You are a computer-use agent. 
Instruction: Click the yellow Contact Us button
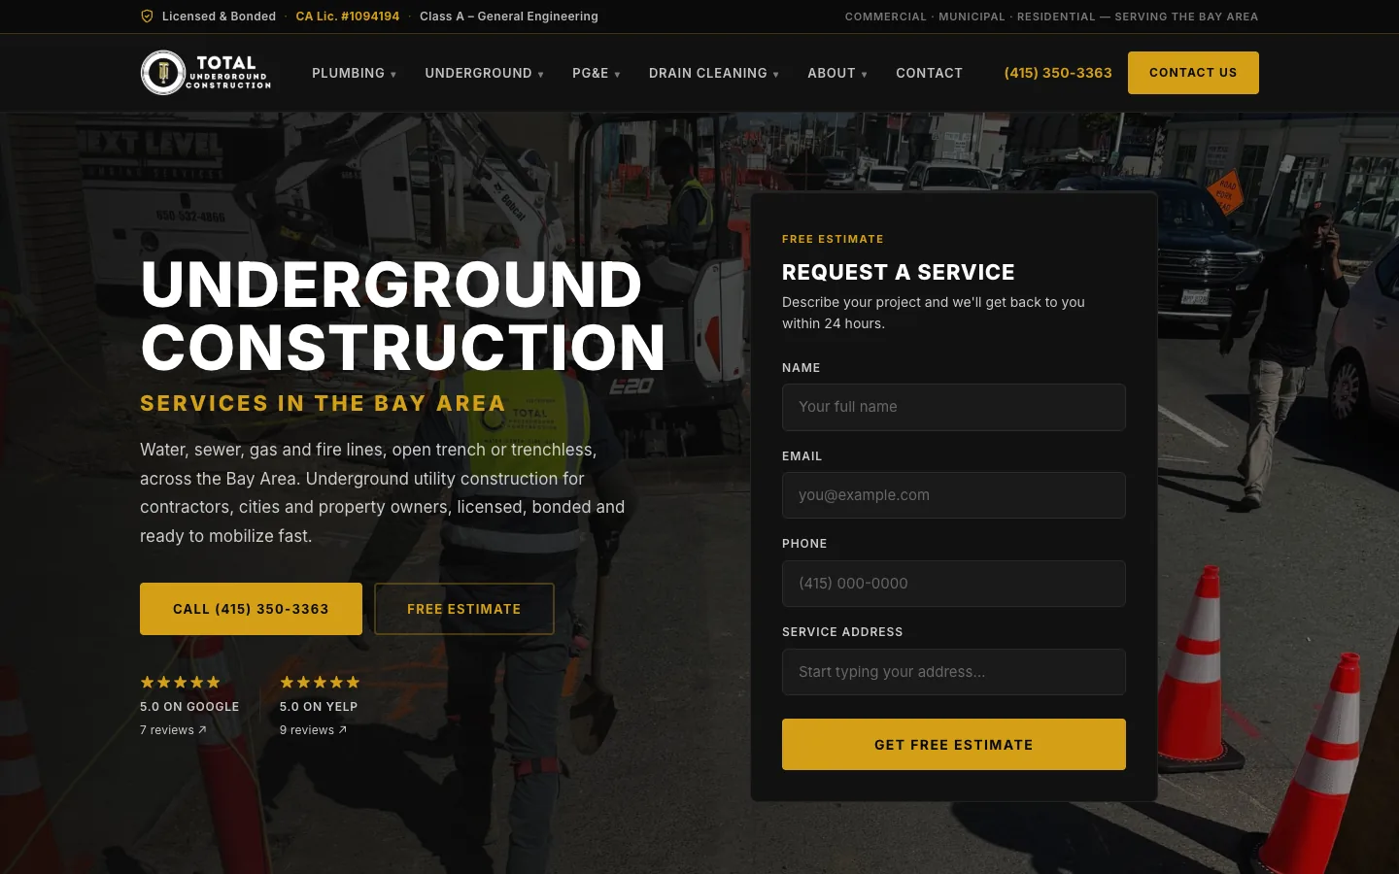coord(1193,73)
